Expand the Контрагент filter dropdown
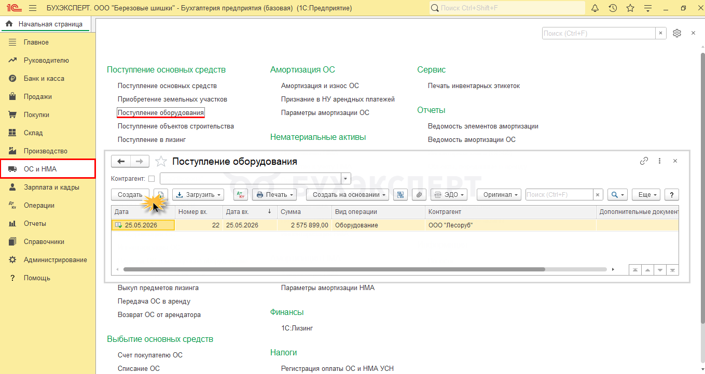 tap(346, 179)
